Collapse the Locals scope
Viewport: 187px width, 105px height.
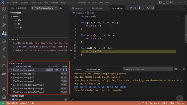pyautogui.click(x=11, y=16)
